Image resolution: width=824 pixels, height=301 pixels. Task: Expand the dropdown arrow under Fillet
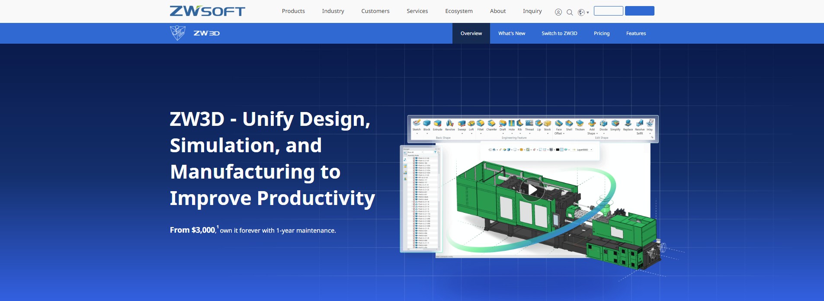click(481, 134)
